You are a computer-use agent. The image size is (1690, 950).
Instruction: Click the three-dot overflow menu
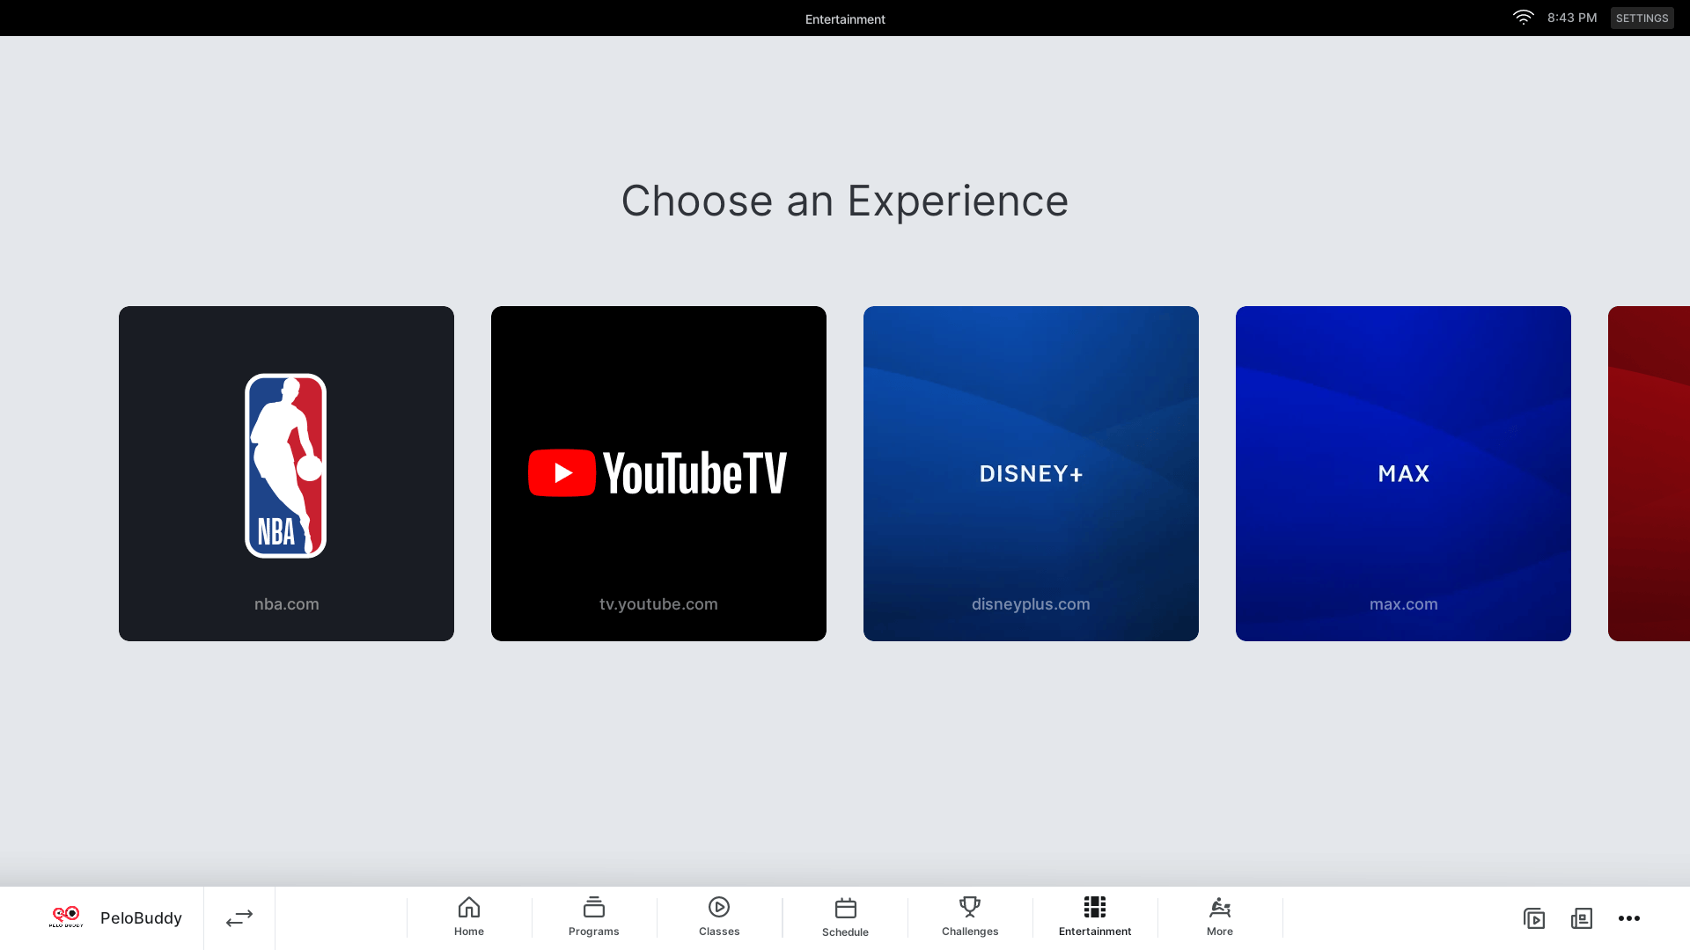1629,918
